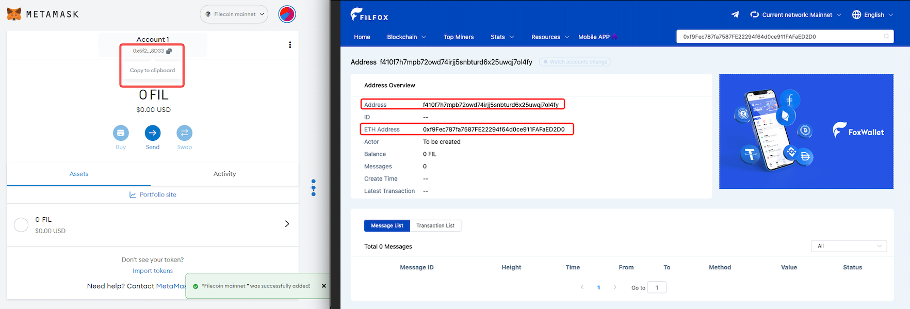Open the Top Miners menu item
This screenshot has width=910, height=309.
(x=458, y=37)
